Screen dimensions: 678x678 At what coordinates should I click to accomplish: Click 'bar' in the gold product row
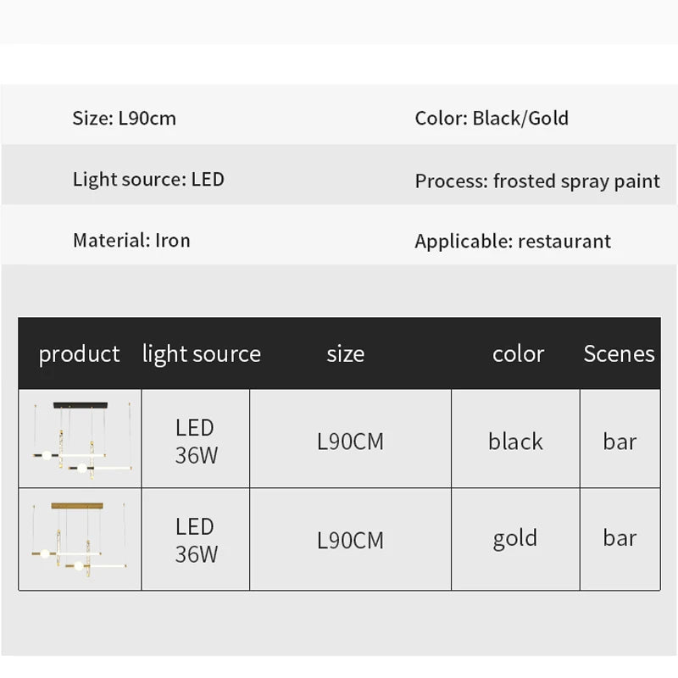[x=620, y=539]
